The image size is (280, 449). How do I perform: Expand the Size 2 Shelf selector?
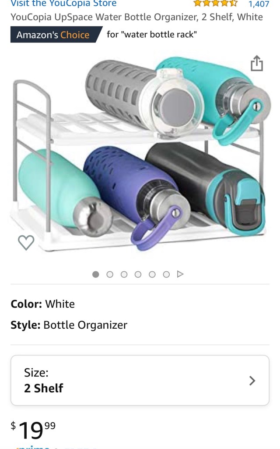coord(140,380)
